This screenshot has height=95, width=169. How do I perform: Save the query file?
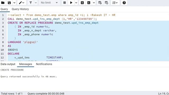tap(9, 3)
